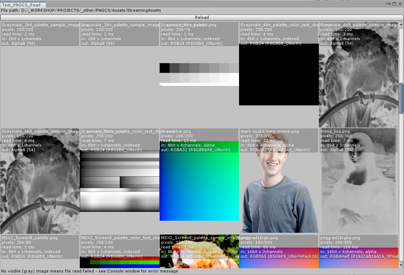Viewport: 404px width, 275px height.
Task: Click 'in: 16bit x 4channels, alpha' text
Action: (x=348, y=252)
